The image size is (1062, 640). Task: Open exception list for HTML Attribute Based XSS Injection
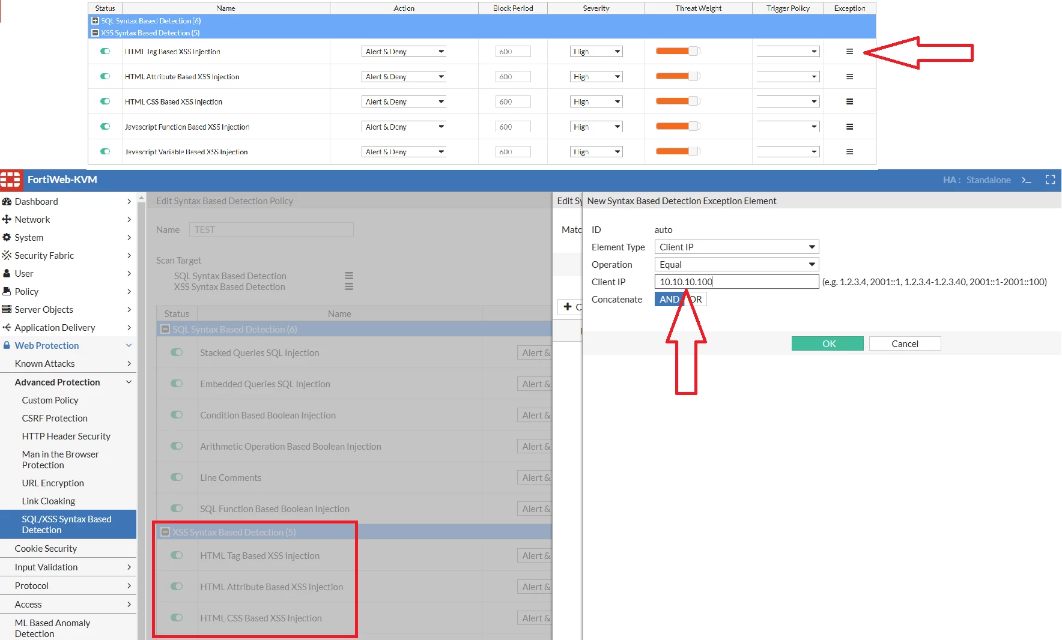coord(849,77)
